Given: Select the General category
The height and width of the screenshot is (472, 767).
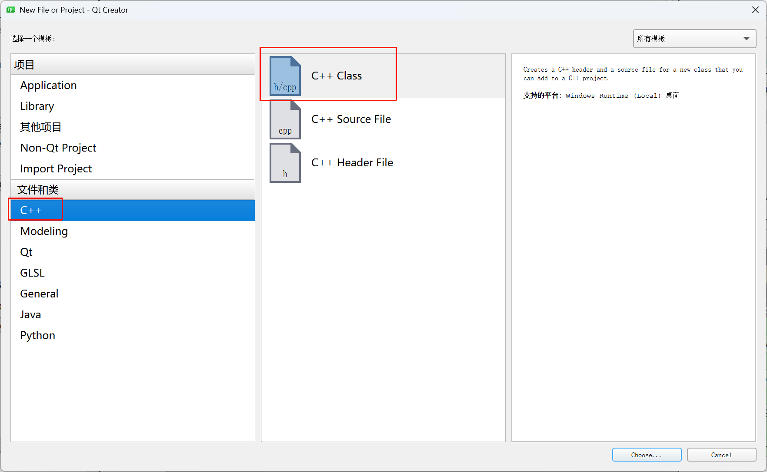Looking at the screenshot, I should click(133, 294).
